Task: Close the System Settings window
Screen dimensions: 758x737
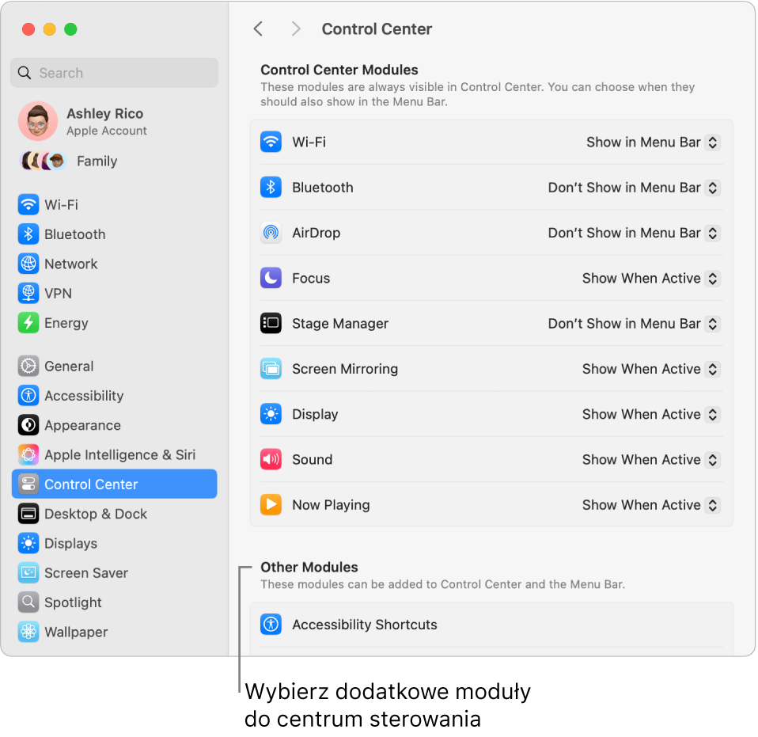Action: pyautogui.click(x=28, y=29)
